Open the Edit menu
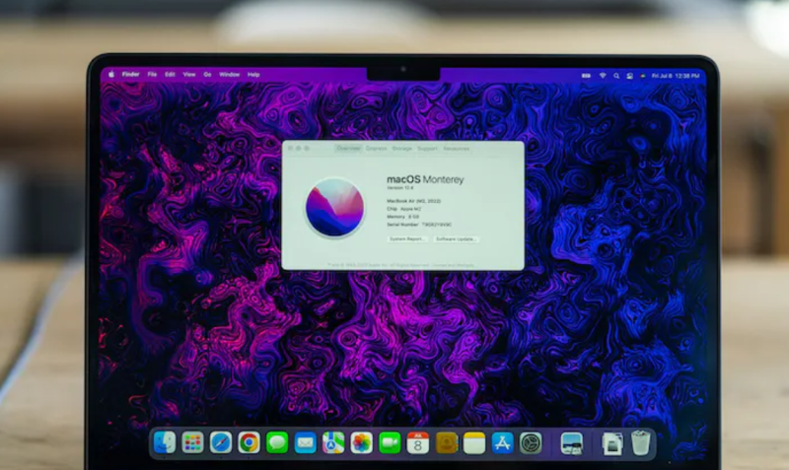The height and width of the screenshot is (470, 789). [x=170, y=75]
